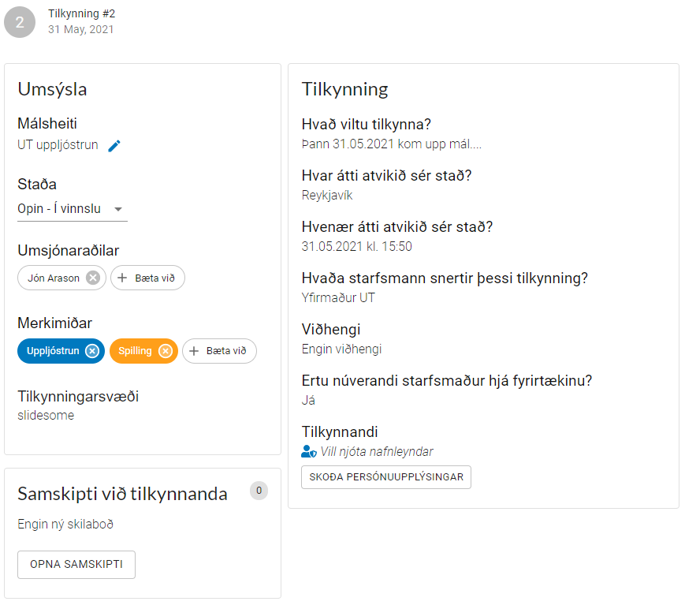Add a new tag under Merkimiðar

(x=220, y=351)
